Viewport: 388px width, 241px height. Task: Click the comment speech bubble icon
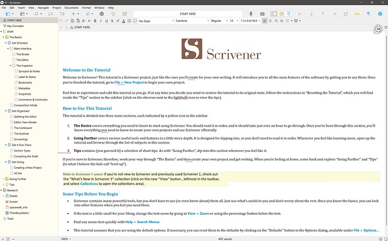pos(135,21)
